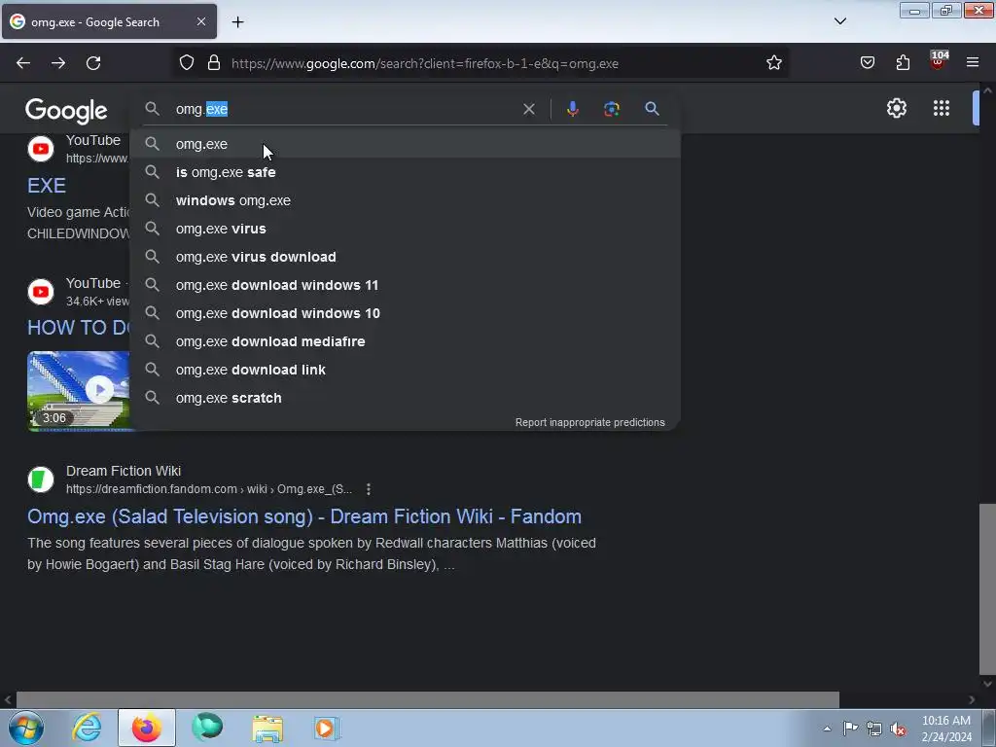This screenshot has width=996, height=747.
Task: Click the Dream Fiction Wiki favicon
Action: (x=41, y=479)
